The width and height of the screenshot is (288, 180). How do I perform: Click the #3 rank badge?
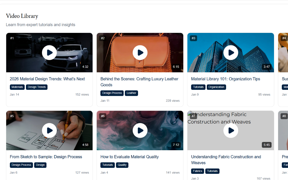click(x=193, y=38)
